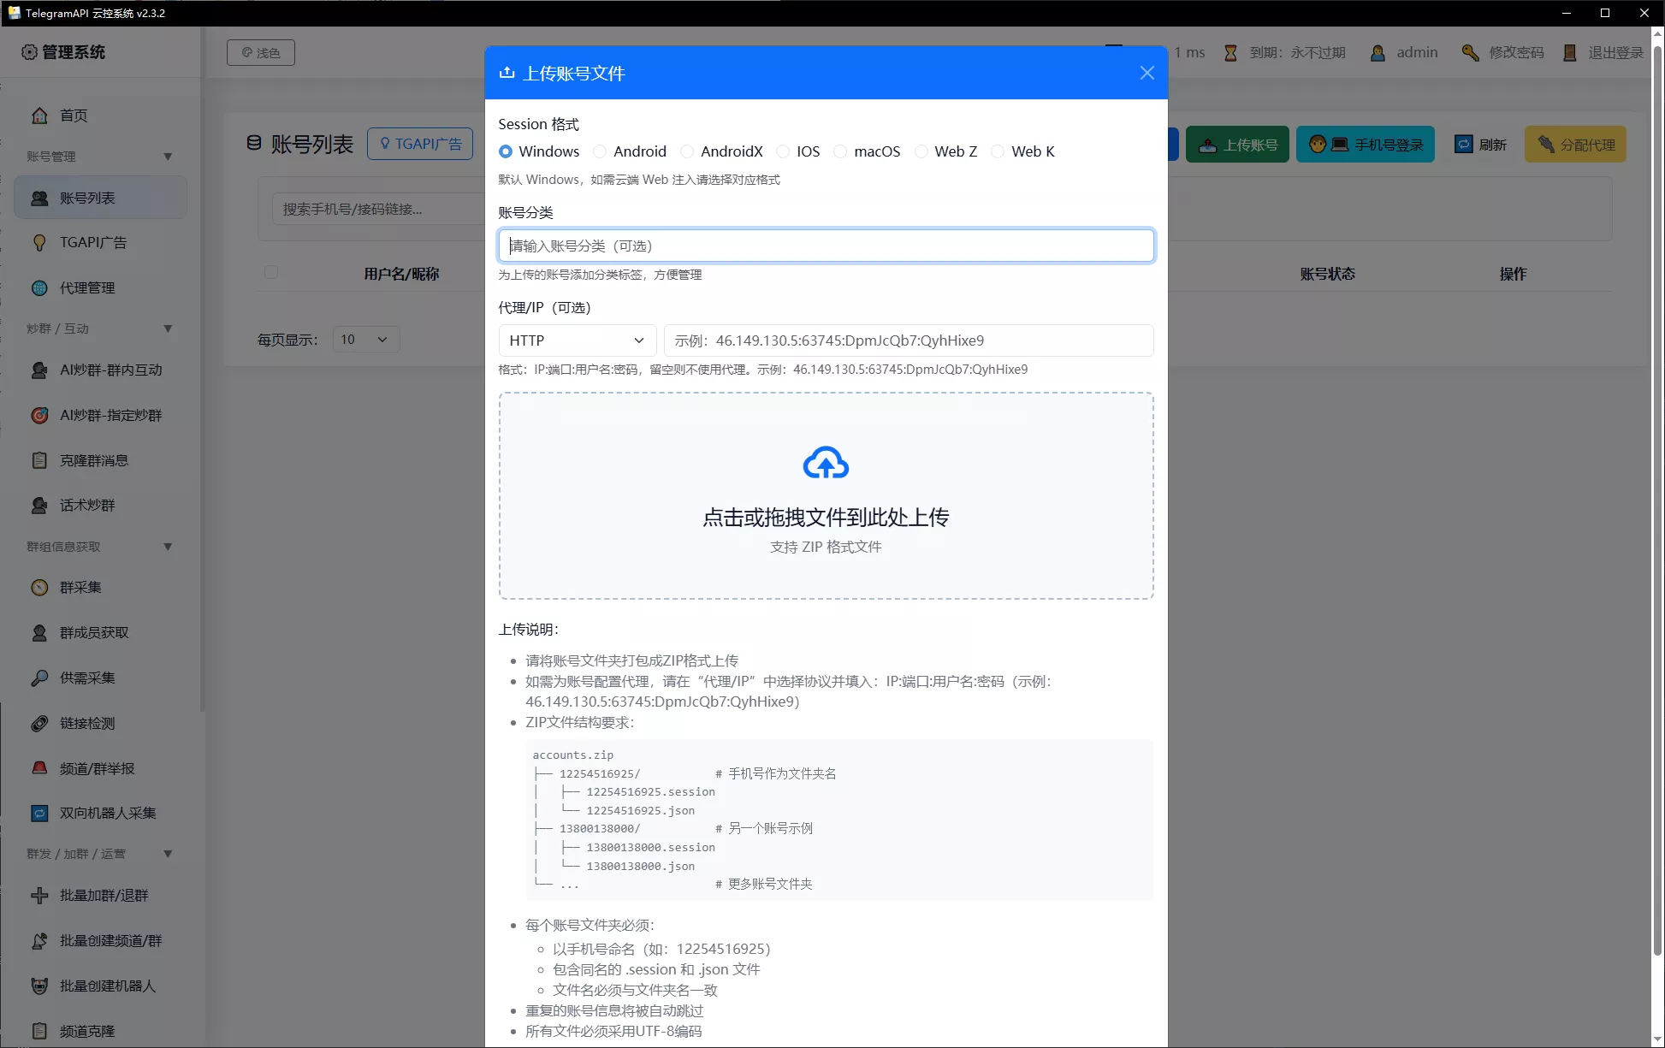Click the yellow 分配代理 button
Screen dimensions: 1665x1048
1575,145
